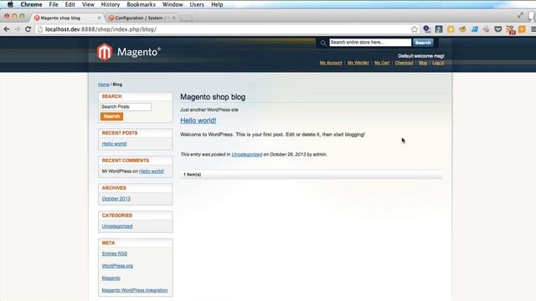Click the Magento logo

[x=129, y=52]
